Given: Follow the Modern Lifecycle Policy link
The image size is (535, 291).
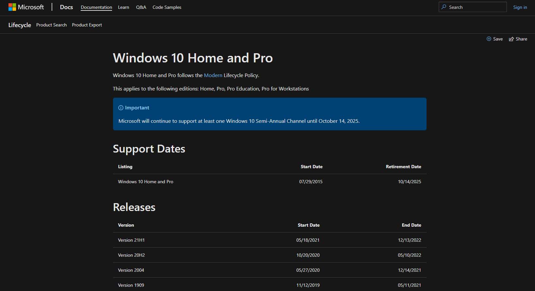Looking at the screenshot, I should 213,75.
